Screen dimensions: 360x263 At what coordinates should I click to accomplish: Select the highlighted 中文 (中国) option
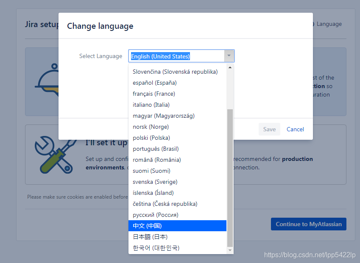178,226
